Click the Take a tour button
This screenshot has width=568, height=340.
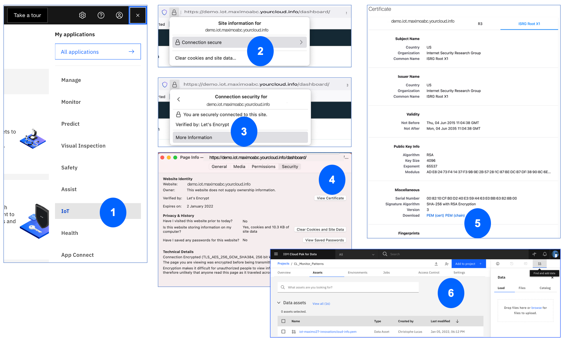pos(27,15)
